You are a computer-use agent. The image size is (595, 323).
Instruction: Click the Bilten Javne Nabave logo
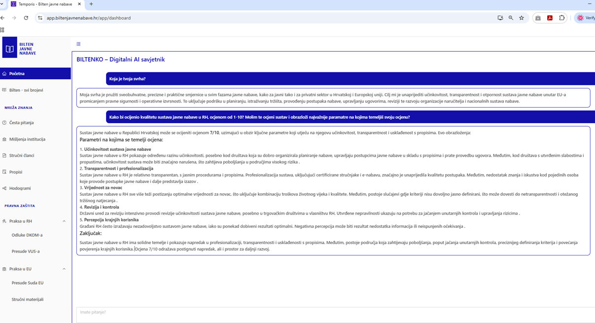pos(20,48)
